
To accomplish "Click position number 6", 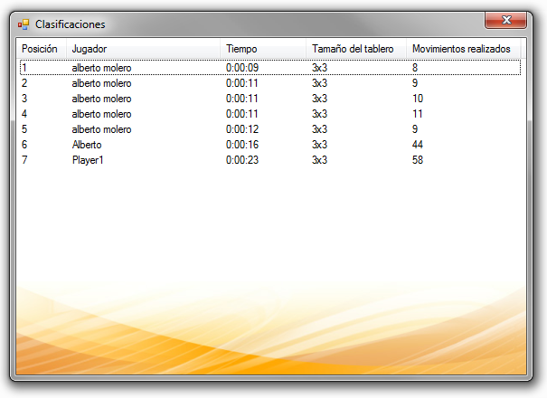I will pos(24,145).
